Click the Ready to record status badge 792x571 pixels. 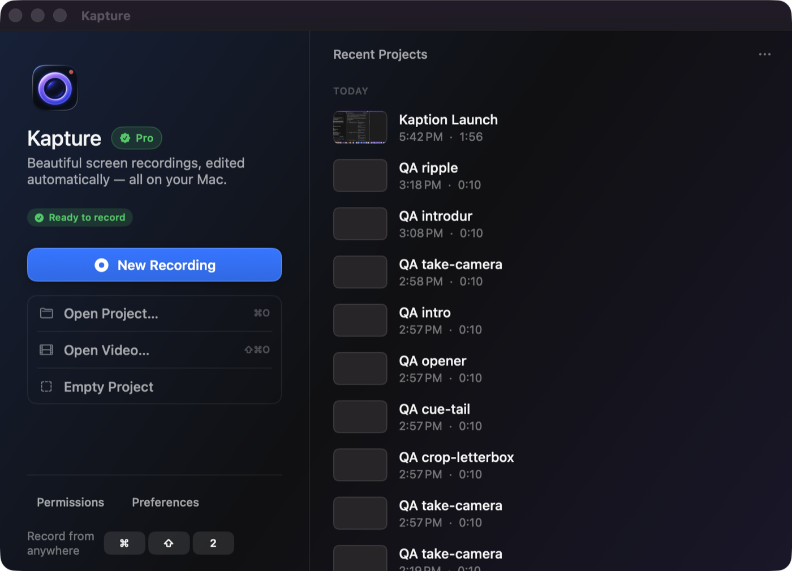point(80,218)
